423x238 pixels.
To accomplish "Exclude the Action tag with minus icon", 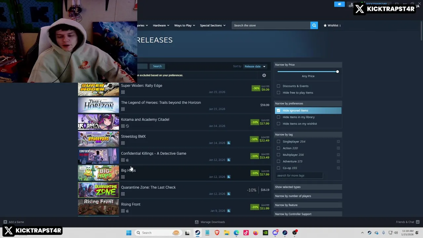I will click(x=338, y=148).
